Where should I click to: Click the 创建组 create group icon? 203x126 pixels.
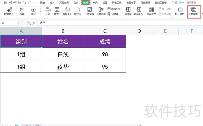128,11
